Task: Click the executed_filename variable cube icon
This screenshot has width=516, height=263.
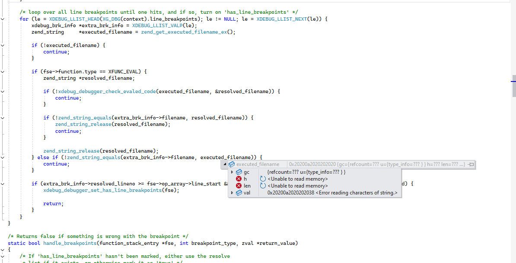Action: 232,164
